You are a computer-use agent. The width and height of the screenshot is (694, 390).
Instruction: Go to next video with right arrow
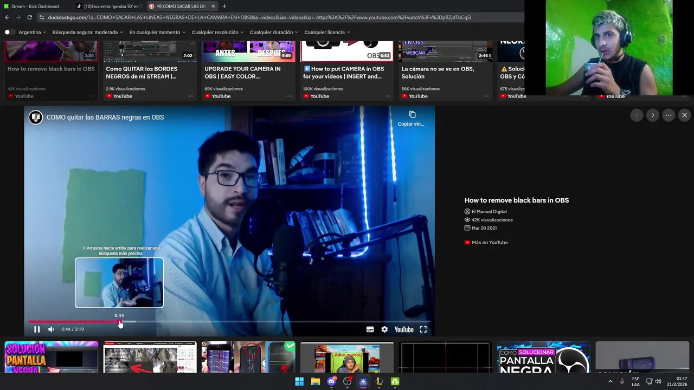tap(653, 115)
